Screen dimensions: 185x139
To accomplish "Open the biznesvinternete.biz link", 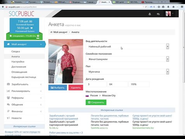I will [x=143, y=128].
